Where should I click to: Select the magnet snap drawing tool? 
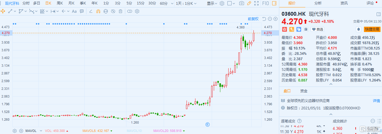click(98, 11)
